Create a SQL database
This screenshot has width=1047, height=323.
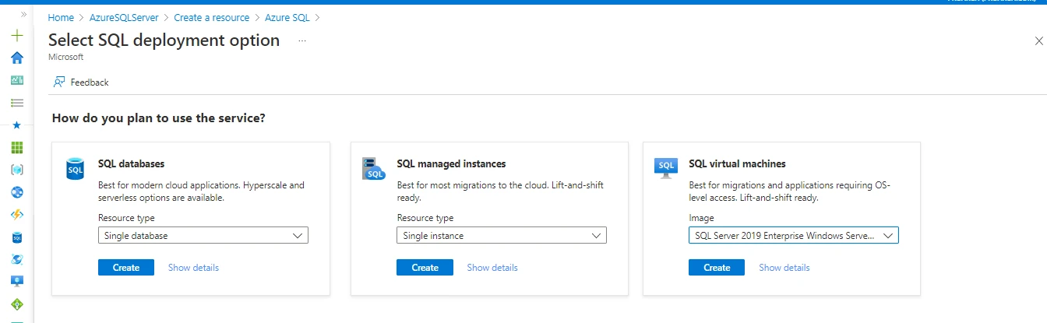pyautogui.click(x=125, y=267)
